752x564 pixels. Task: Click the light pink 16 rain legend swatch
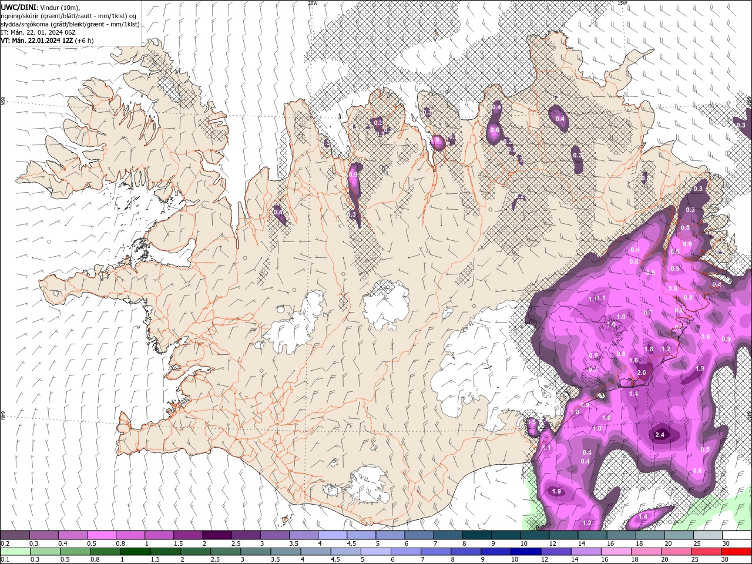click(x=615, y=552)
